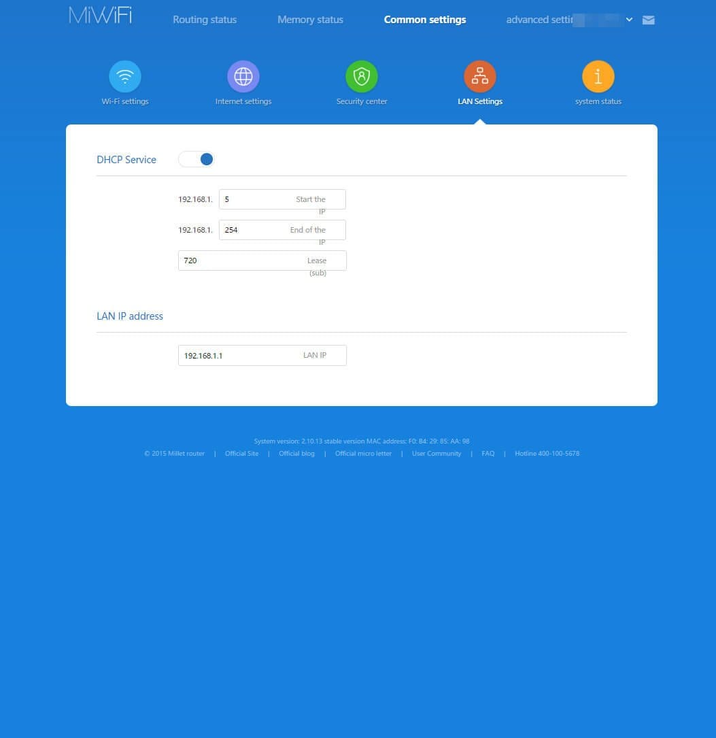Switch to Routing status tab
716x738 pixels.
point(205,20)
